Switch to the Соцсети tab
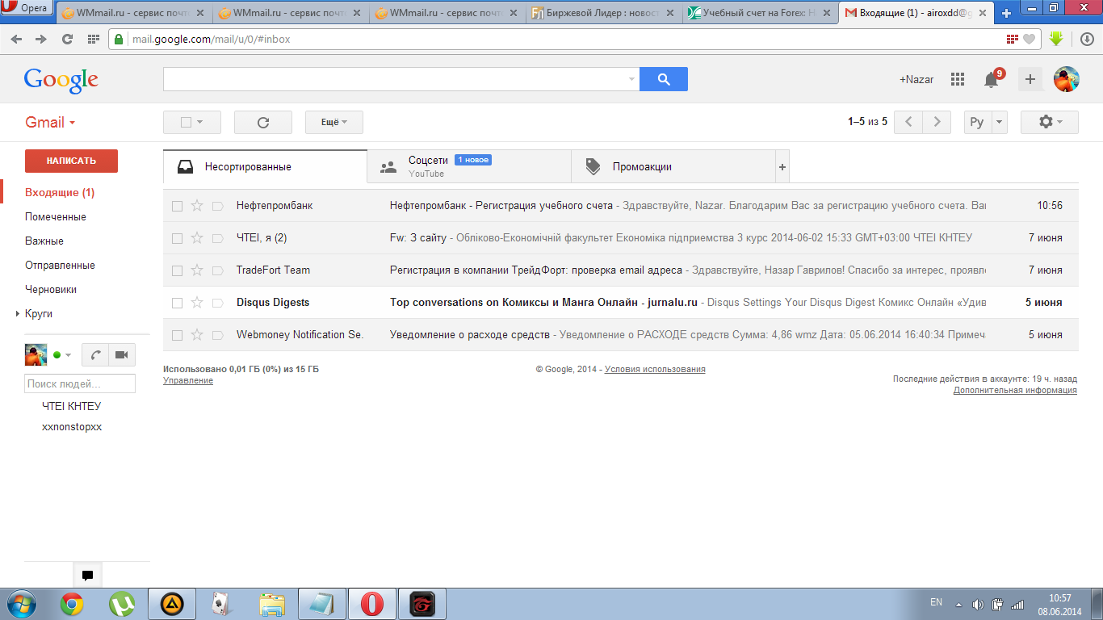 pos(469,167)
